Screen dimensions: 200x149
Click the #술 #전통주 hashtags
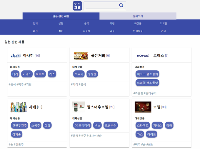click(16, 144)
